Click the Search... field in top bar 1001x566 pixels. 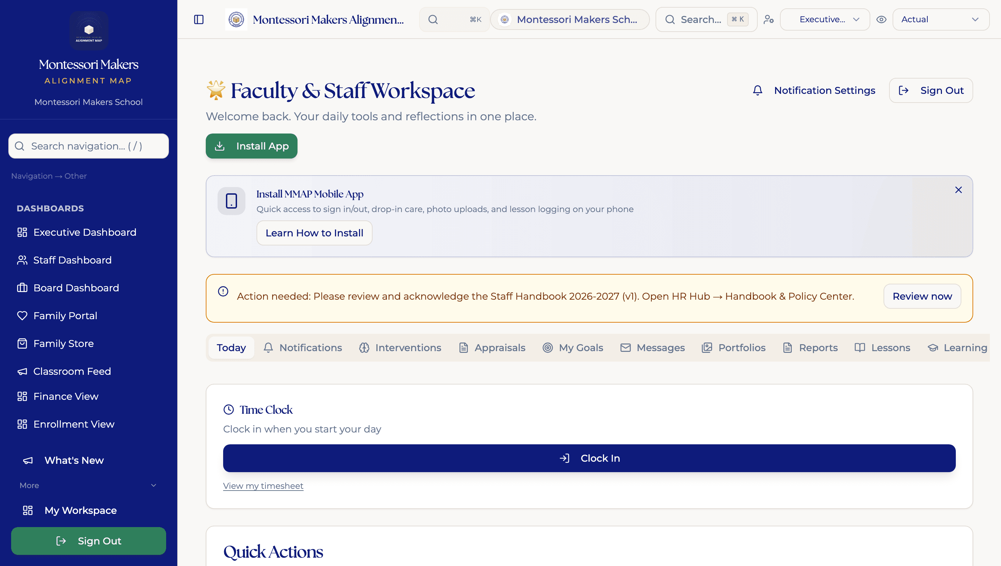click(x=706, y=19)
